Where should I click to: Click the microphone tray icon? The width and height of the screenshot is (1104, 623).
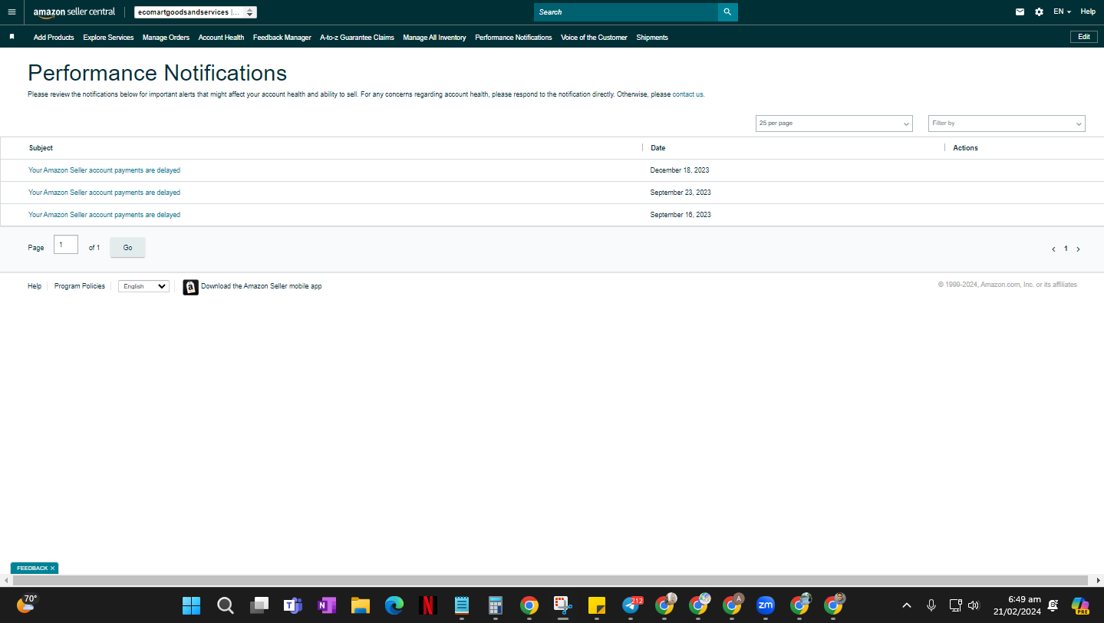point(931,605)
